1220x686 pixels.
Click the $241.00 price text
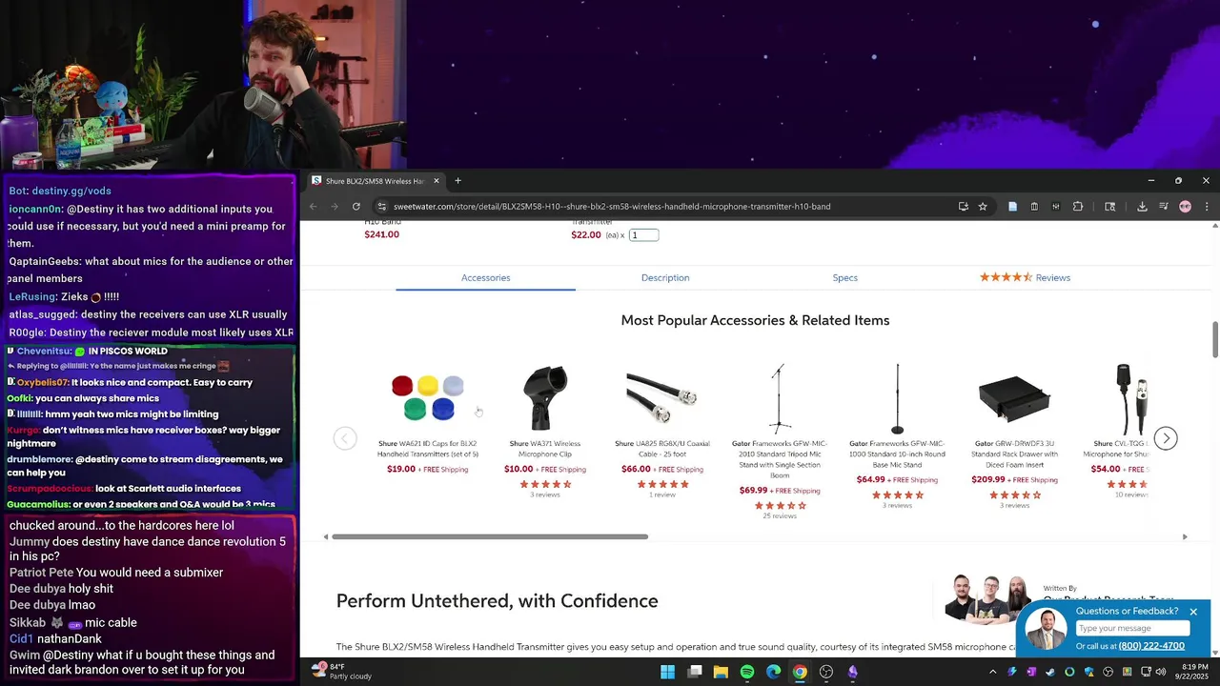point(381,234)
